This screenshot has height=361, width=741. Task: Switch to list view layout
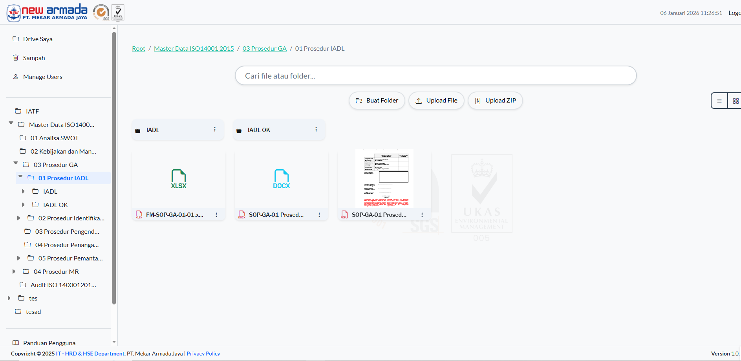click(x=719, y=101)
